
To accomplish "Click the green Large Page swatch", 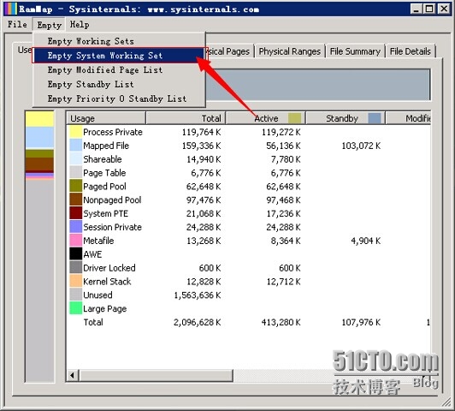I will [x=76, y=308].
